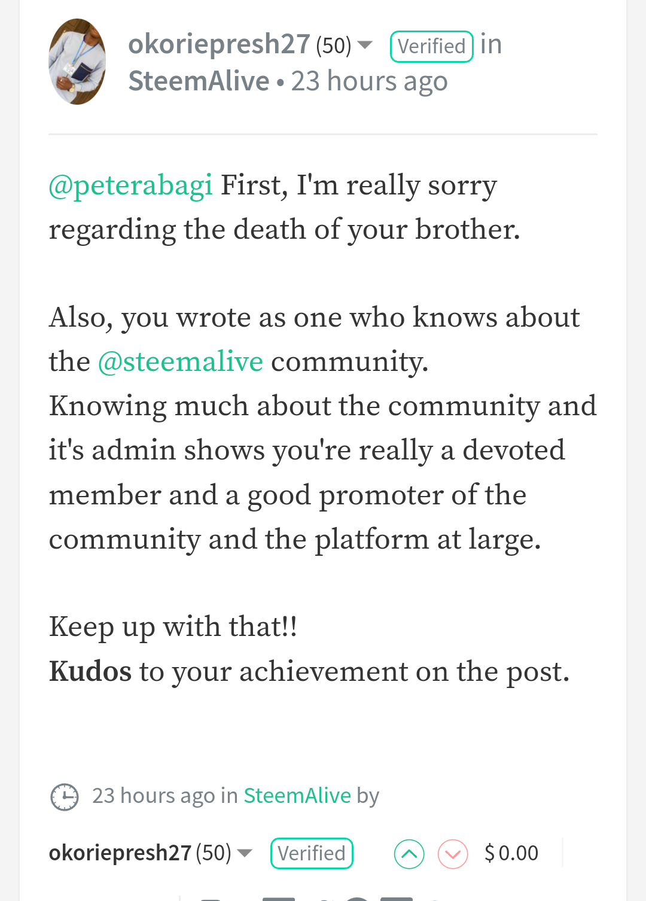Click the header Verified badge
Viewport: 646px width, 901px height.
pos(431,47)
